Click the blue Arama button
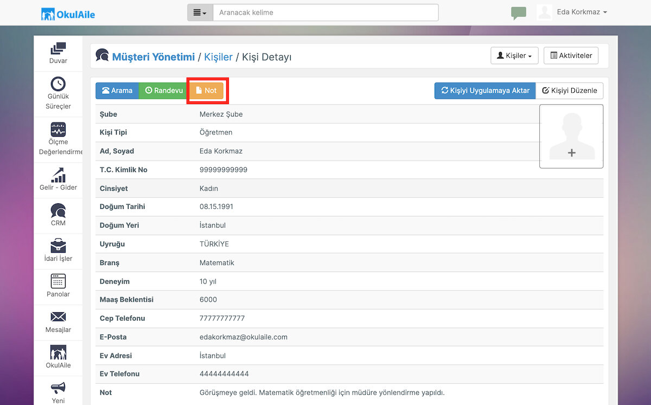The height and width of the screenshot is (405, 651). click(117, 91)
